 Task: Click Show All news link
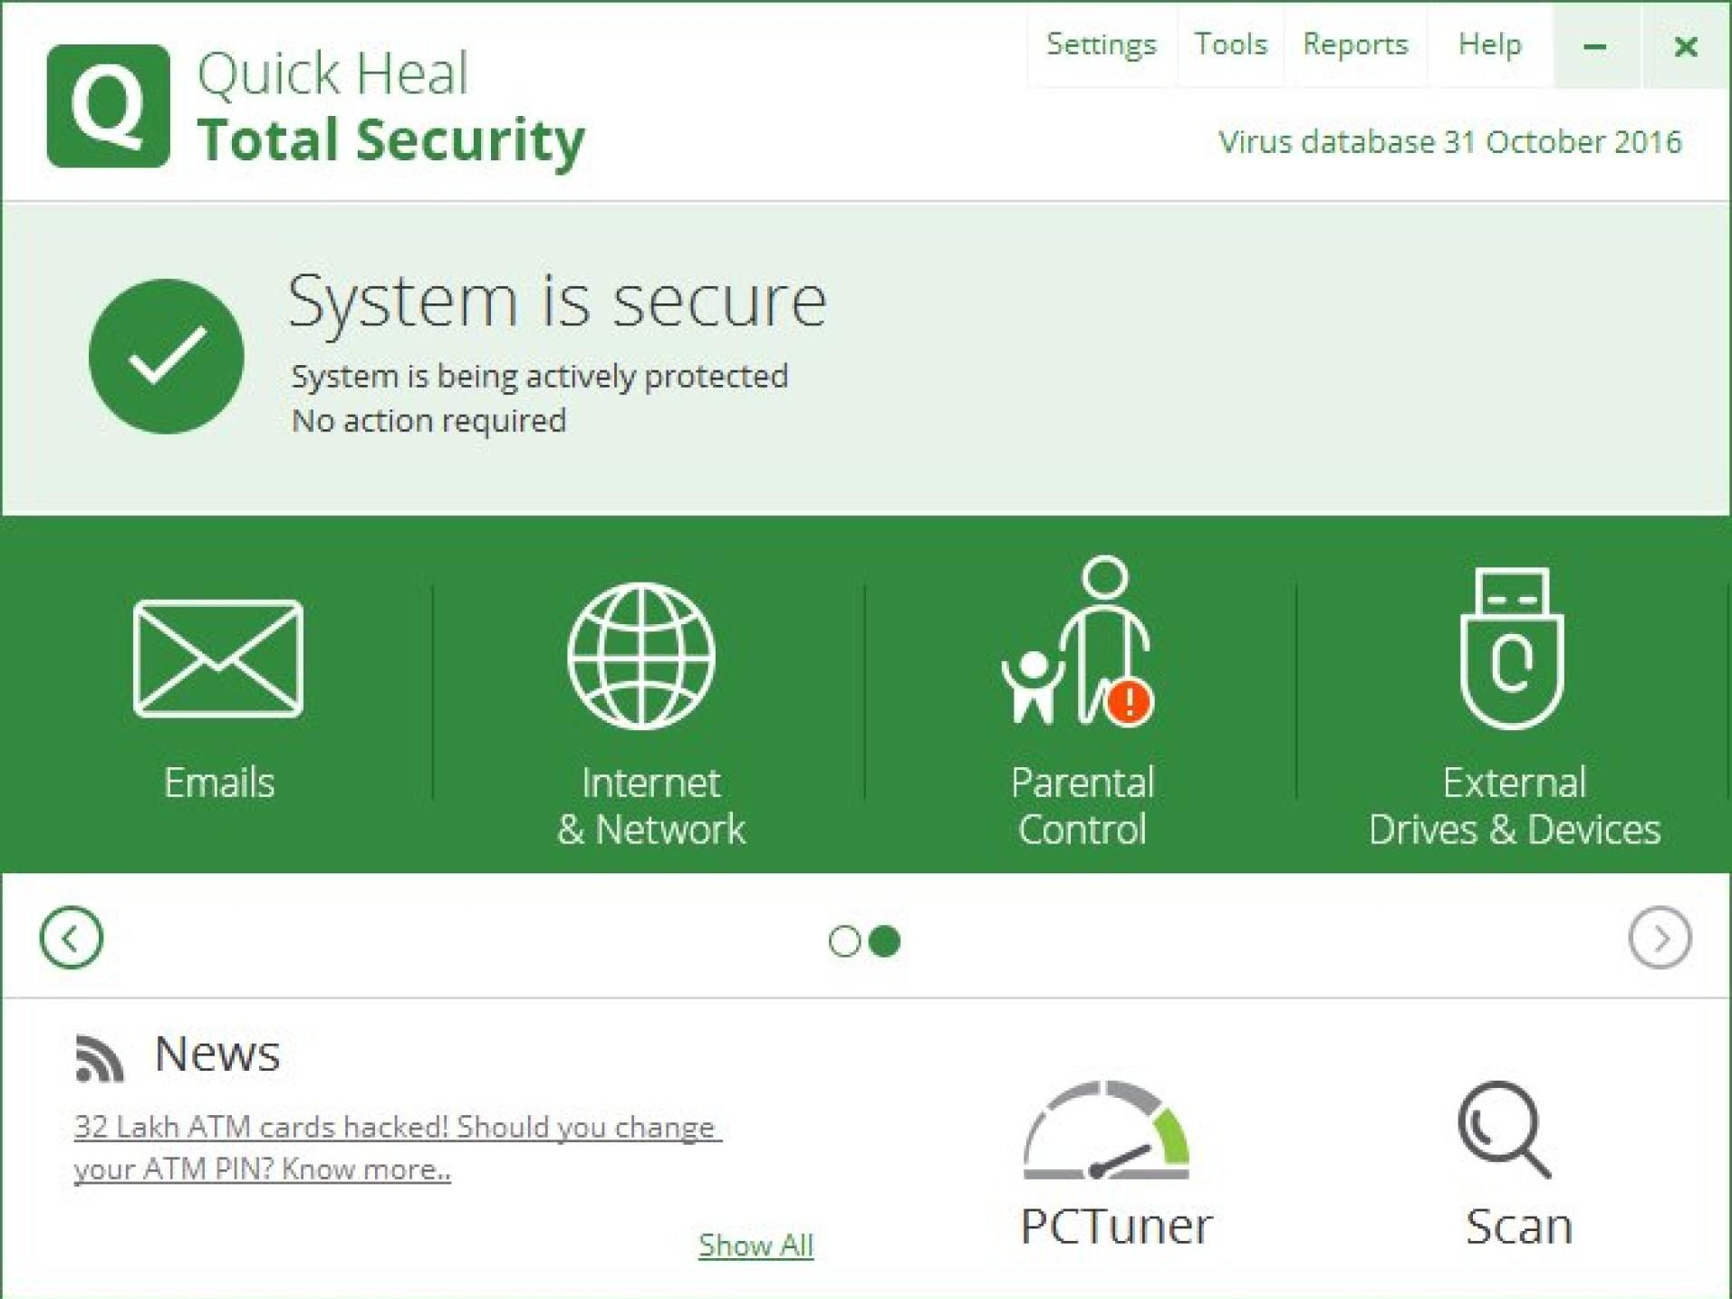click(x=755, y=1245)
